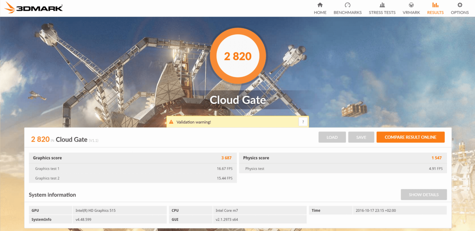Screen dimensions: 475x231
Task: Open OPTIONS menu label
Action: tap(460, 12)
